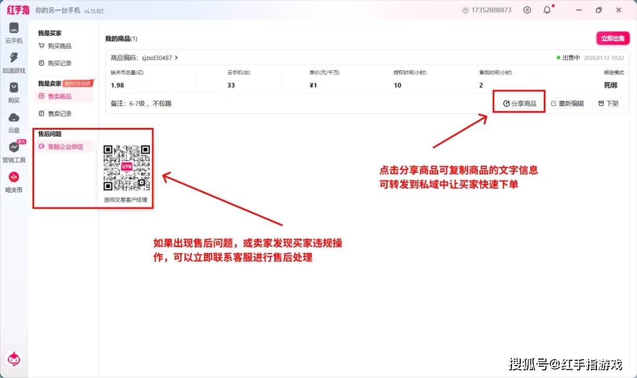The height and width of the screenshot is (378, 637).
Task: Open the 购买 purchase section in the sidebar
Action: coord(14,93)
